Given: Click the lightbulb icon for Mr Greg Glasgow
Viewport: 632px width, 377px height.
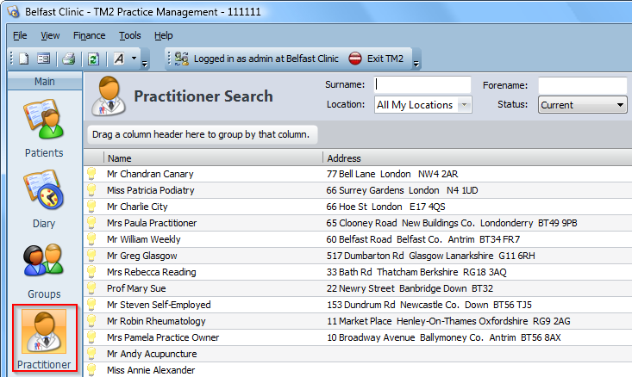Looking at the screenshot, I should pyautogui.click(x=91, y=255).
